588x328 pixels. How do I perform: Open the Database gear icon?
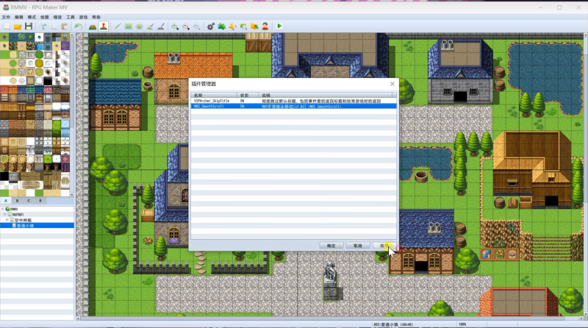pyautogui.click(x=211, y=26)
